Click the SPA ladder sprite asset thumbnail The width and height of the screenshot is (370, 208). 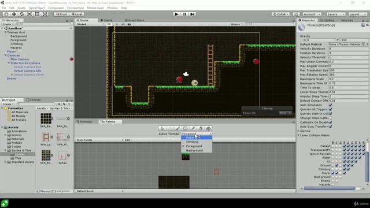click(x=46, y=137)
